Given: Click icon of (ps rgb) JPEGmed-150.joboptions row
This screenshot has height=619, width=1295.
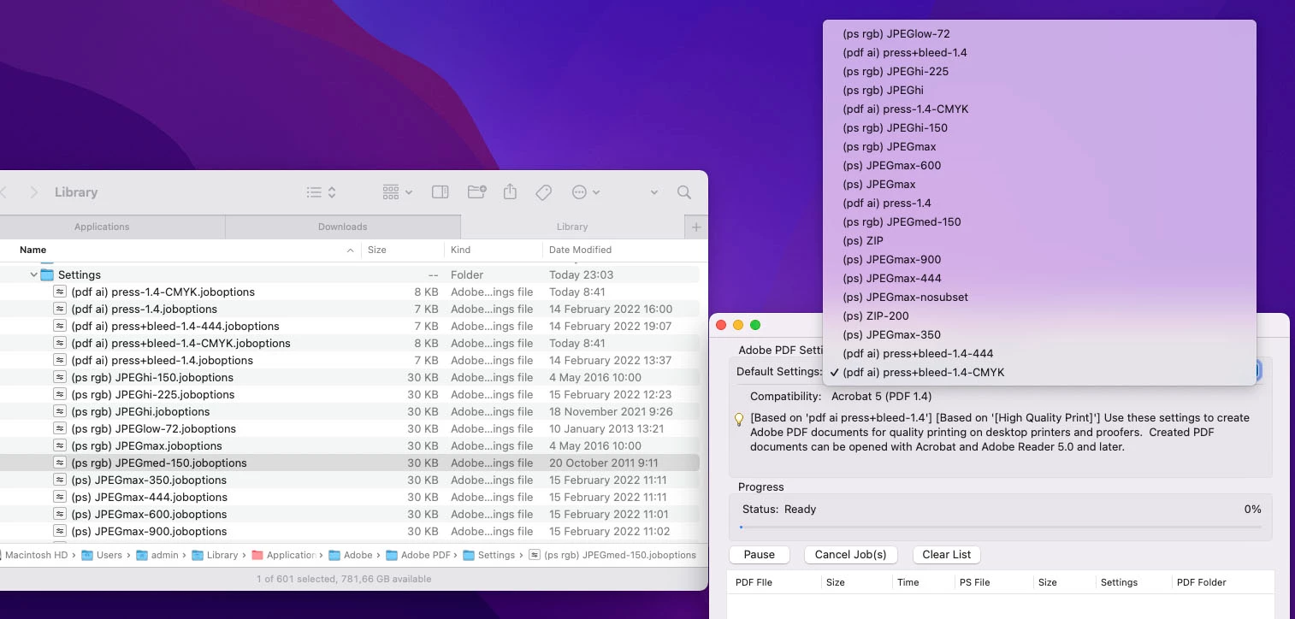Looking at the screenshot, I should tap(60, 463).
